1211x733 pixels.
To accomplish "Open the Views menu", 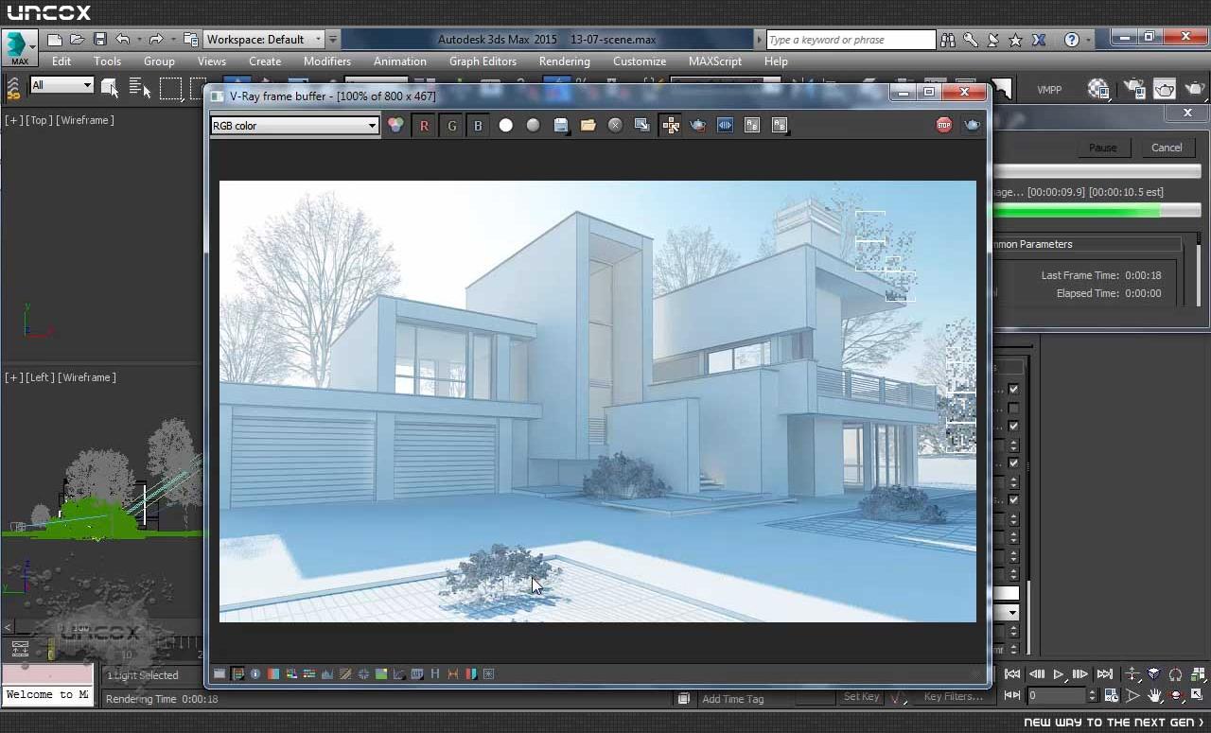I will pos(212,61).
